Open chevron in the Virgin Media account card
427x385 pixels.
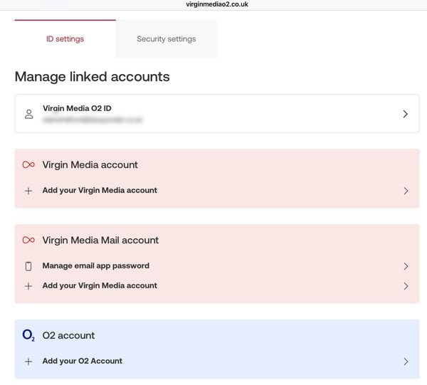click(406, 191)
